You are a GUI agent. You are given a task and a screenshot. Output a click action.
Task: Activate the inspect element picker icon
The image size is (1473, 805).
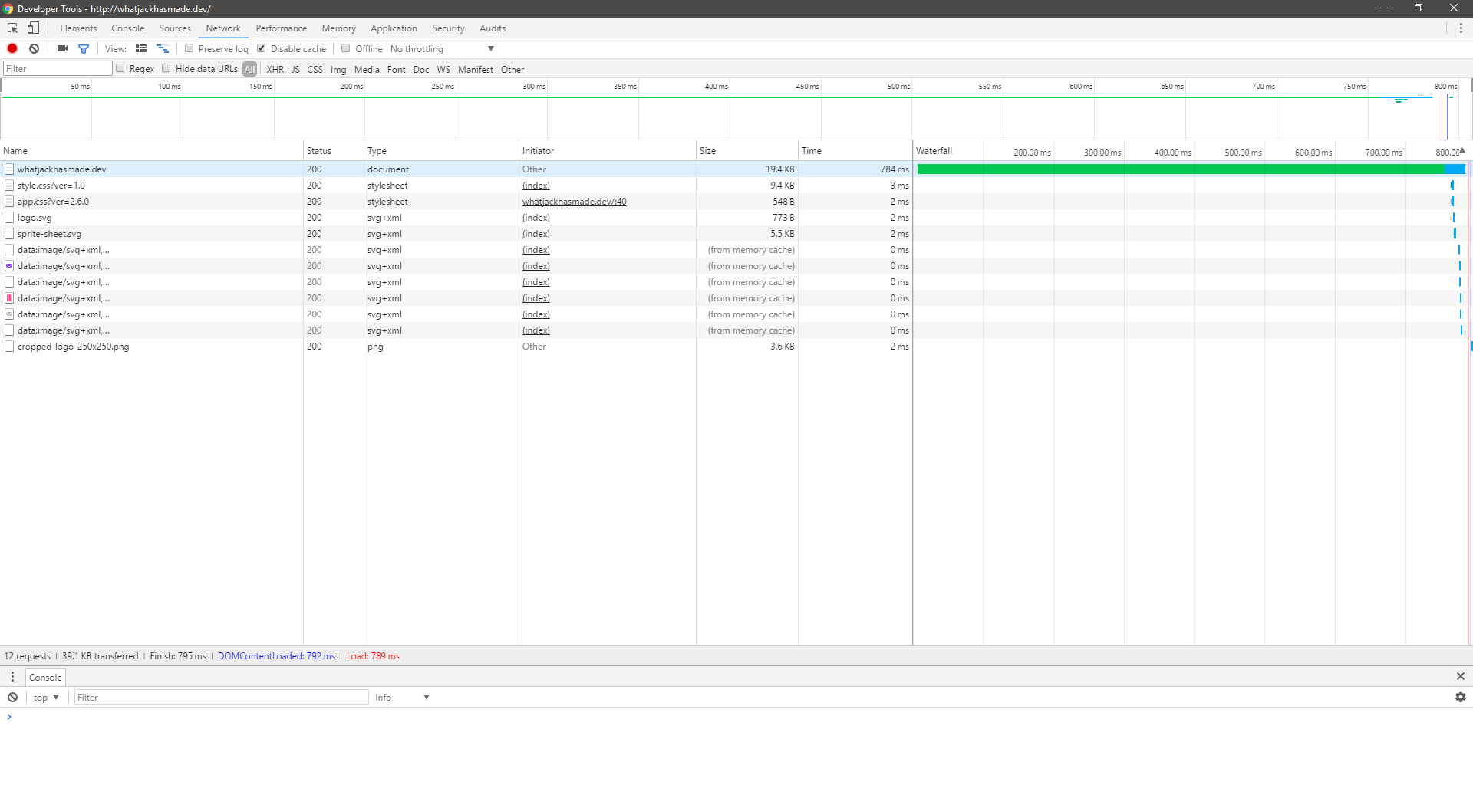12,28
